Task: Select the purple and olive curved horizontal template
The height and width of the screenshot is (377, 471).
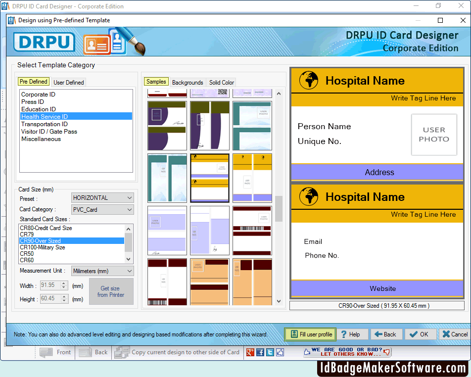Action: click(x=167, y=126)
